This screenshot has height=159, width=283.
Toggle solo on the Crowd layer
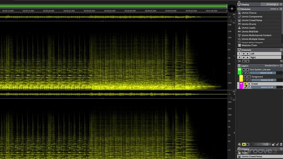249,84
